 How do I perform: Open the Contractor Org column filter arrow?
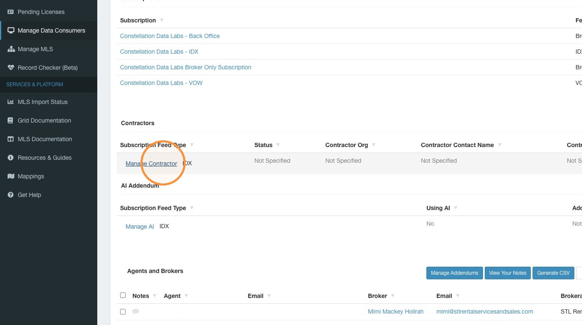pos(373,145)
